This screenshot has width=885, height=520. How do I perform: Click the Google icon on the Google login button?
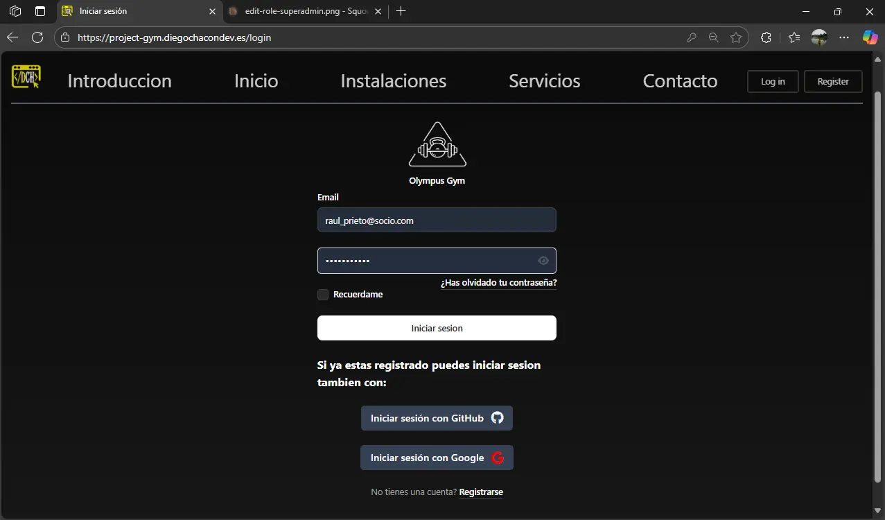498,458
